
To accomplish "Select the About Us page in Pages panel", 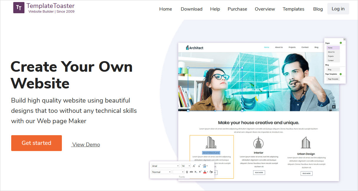I will [x=331, y=52].
